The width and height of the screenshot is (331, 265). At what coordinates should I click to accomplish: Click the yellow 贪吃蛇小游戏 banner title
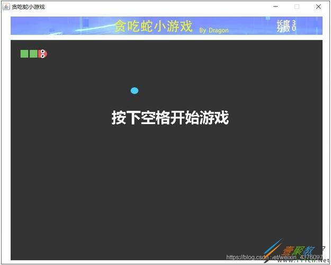(154, 26)
